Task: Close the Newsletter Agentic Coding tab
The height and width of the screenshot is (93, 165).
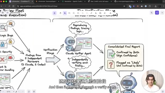Action: [85, 2]
